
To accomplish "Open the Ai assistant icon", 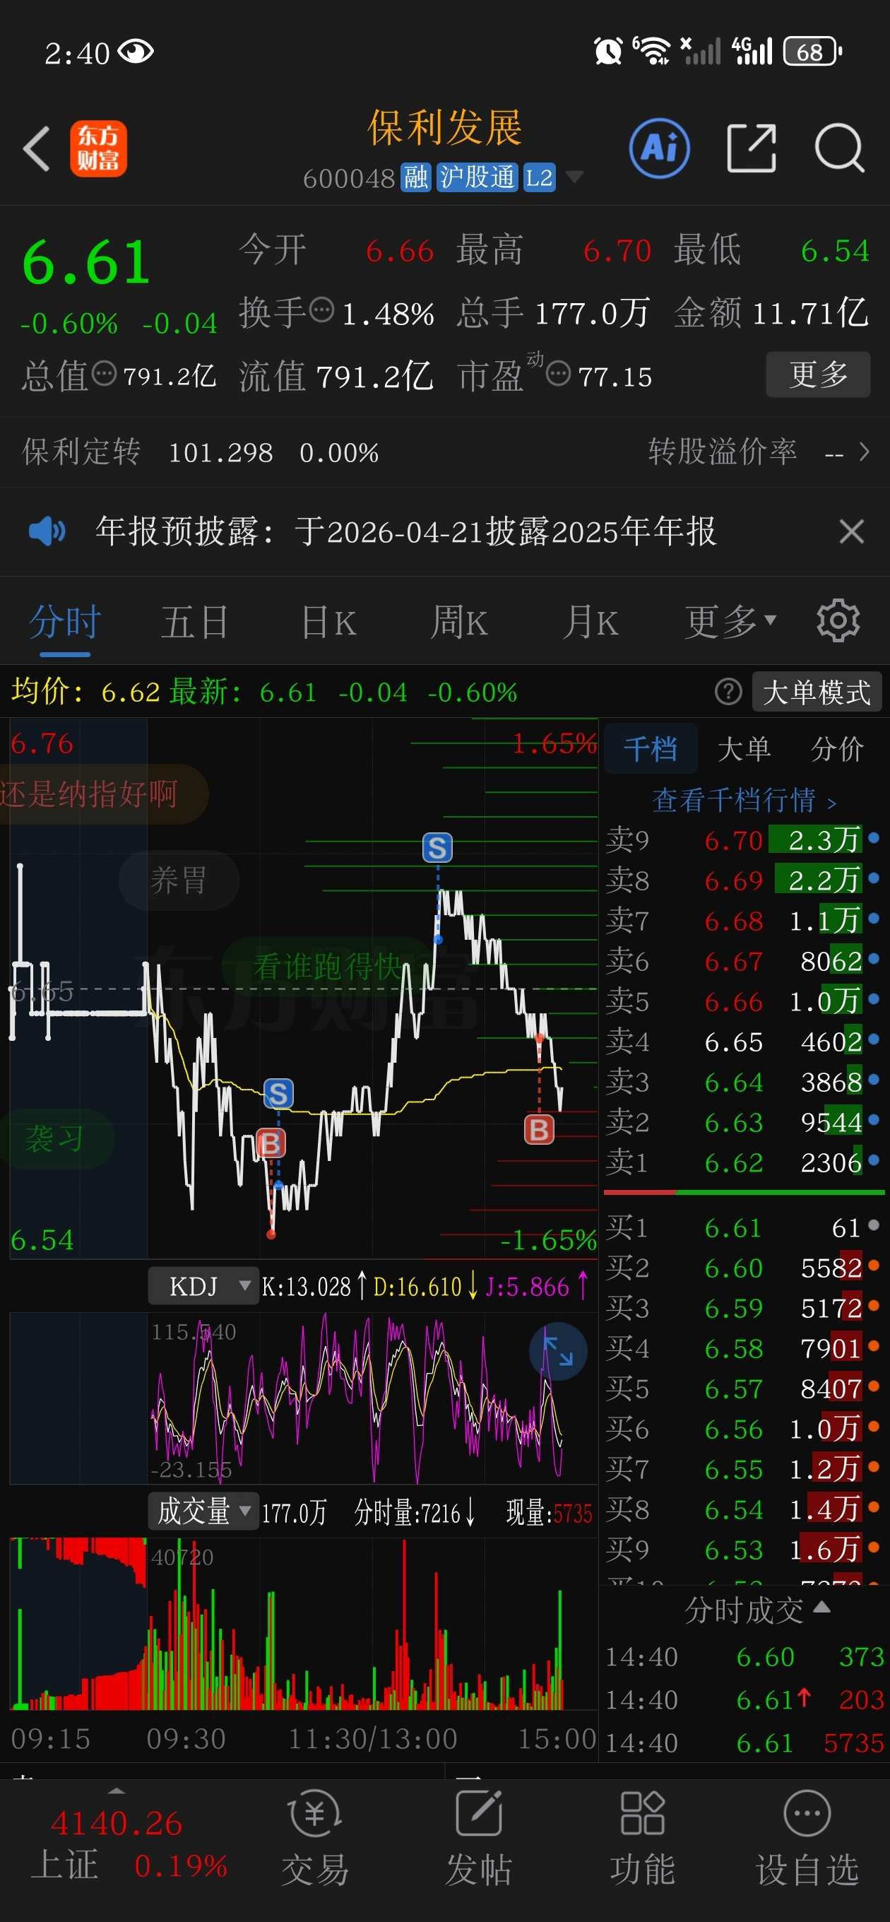I will click(660, 148).
